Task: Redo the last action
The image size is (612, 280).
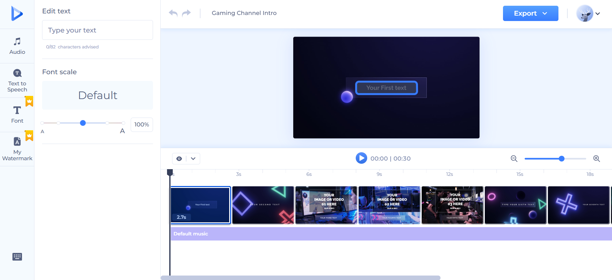Action: tap(186, 13)
